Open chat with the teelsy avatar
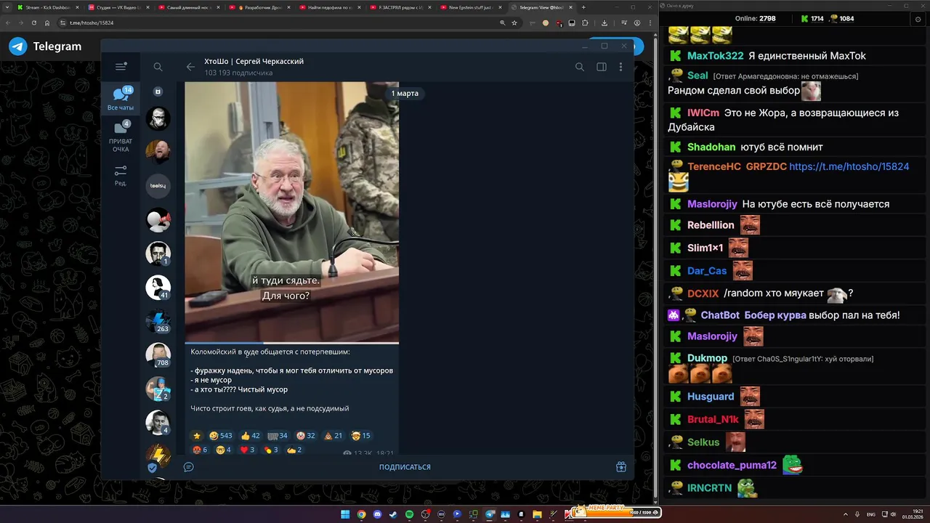930x523 pixels. click(158, 186)
